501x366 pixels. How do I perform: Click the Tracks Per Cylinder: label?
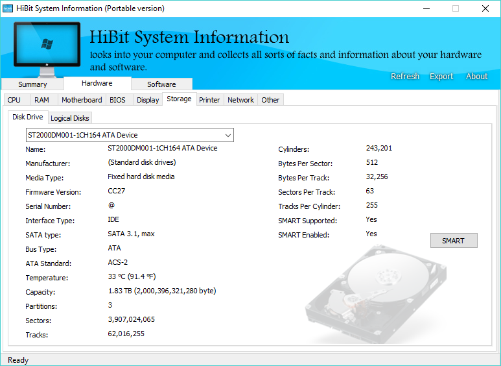click(x=309, y=206)
